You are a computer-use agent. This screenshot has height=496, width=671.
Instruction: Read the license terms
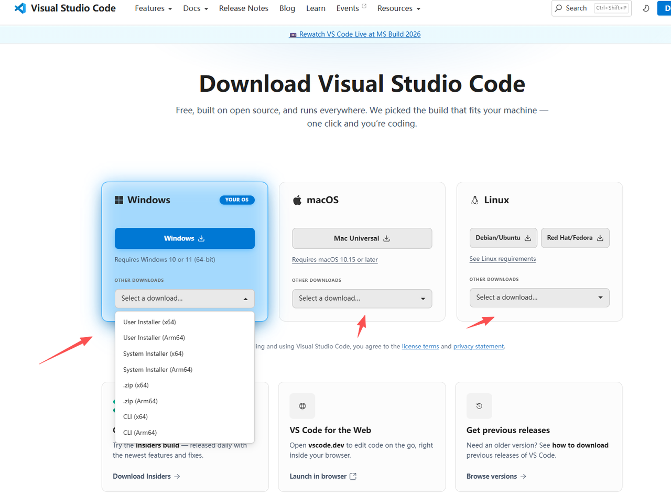[x=420, y=346]
